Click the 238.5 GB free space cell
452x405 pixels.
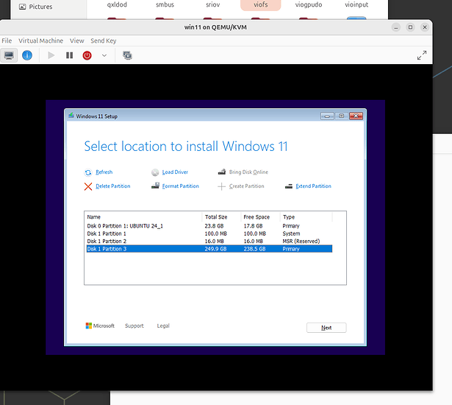tap(254, 249)
